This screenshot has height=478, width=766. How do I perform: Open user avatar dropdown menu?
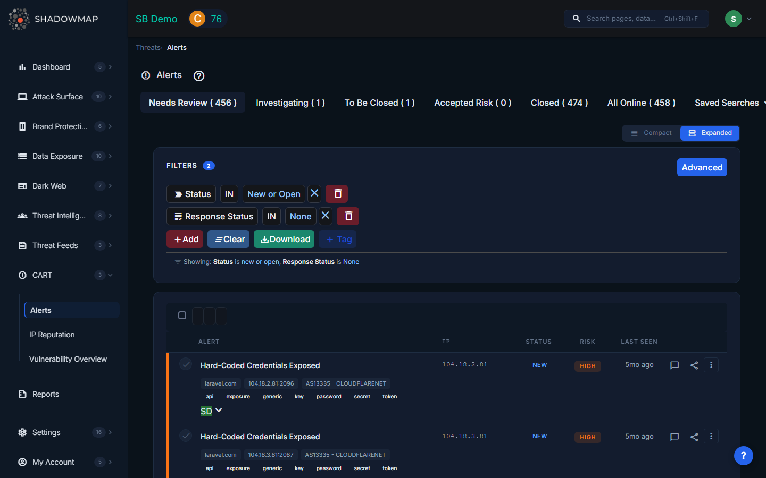tap(739, 19)
